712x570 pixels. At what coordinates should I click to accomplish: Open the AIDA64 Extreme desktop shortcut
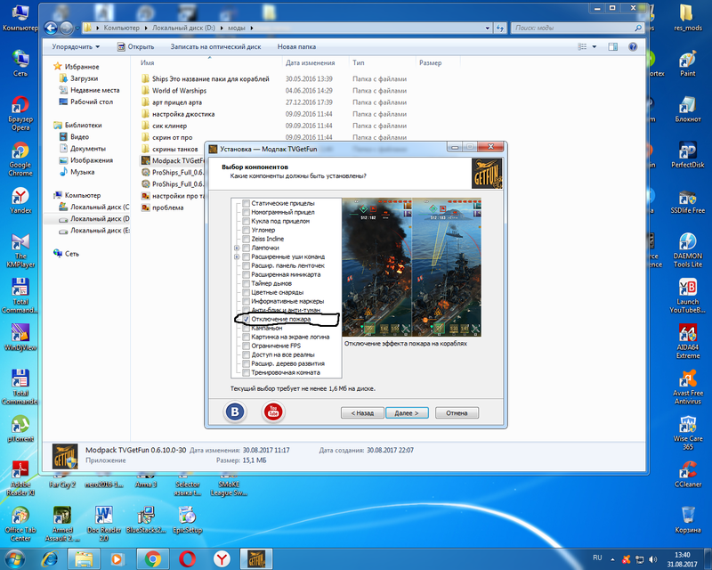pyautogui.click(x=687, y=341)
